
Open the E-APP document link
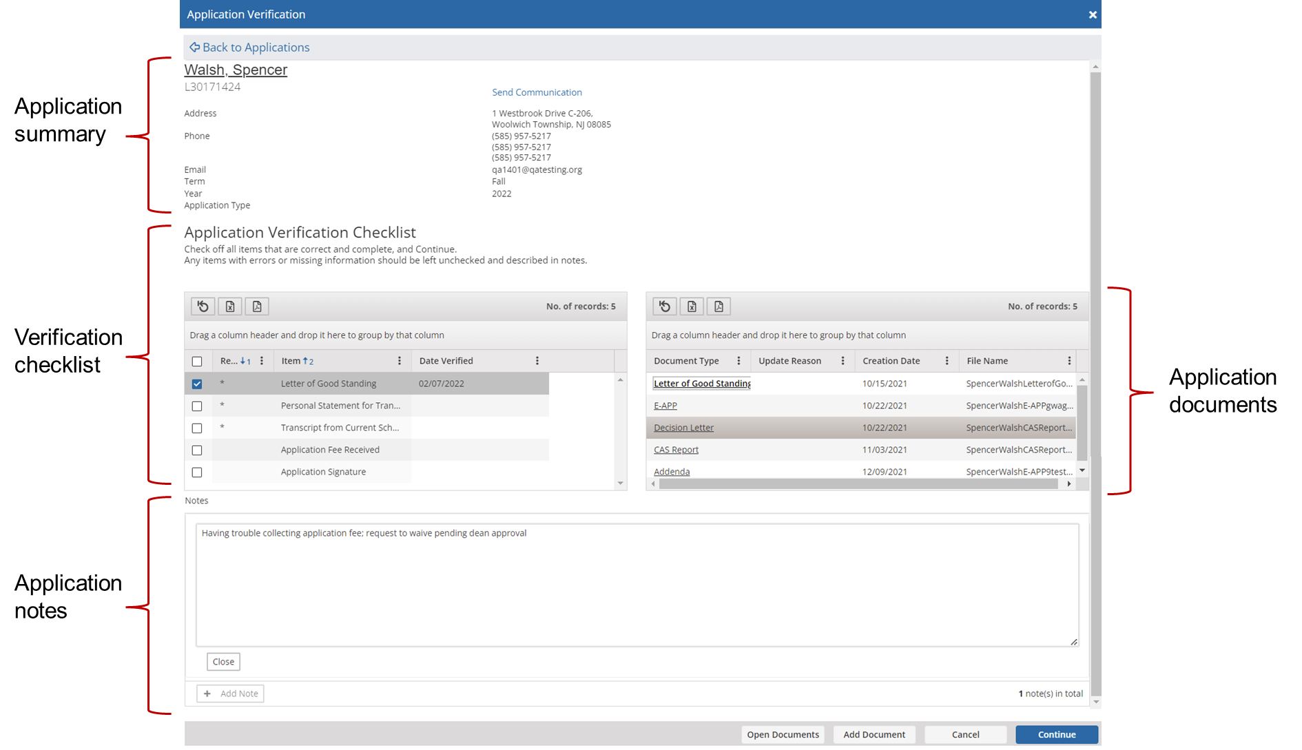[x=665, y=406]
